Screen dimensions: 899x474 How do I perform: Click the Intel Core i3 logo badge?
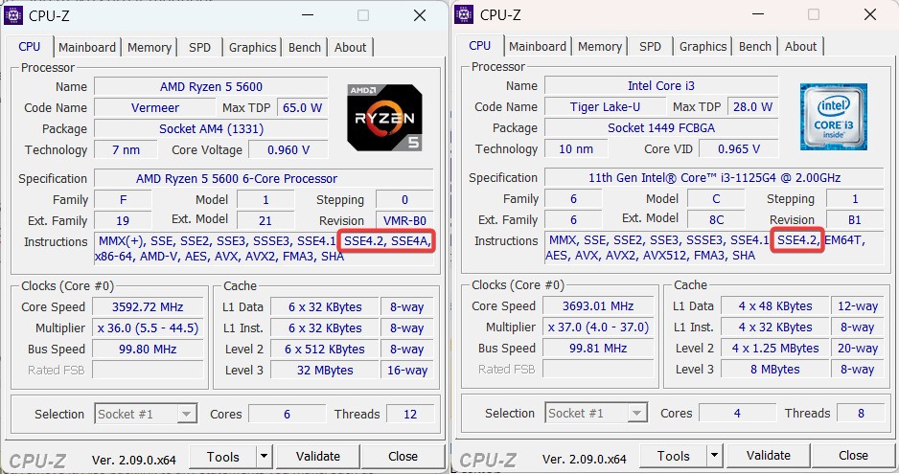[x=835, y=118]
